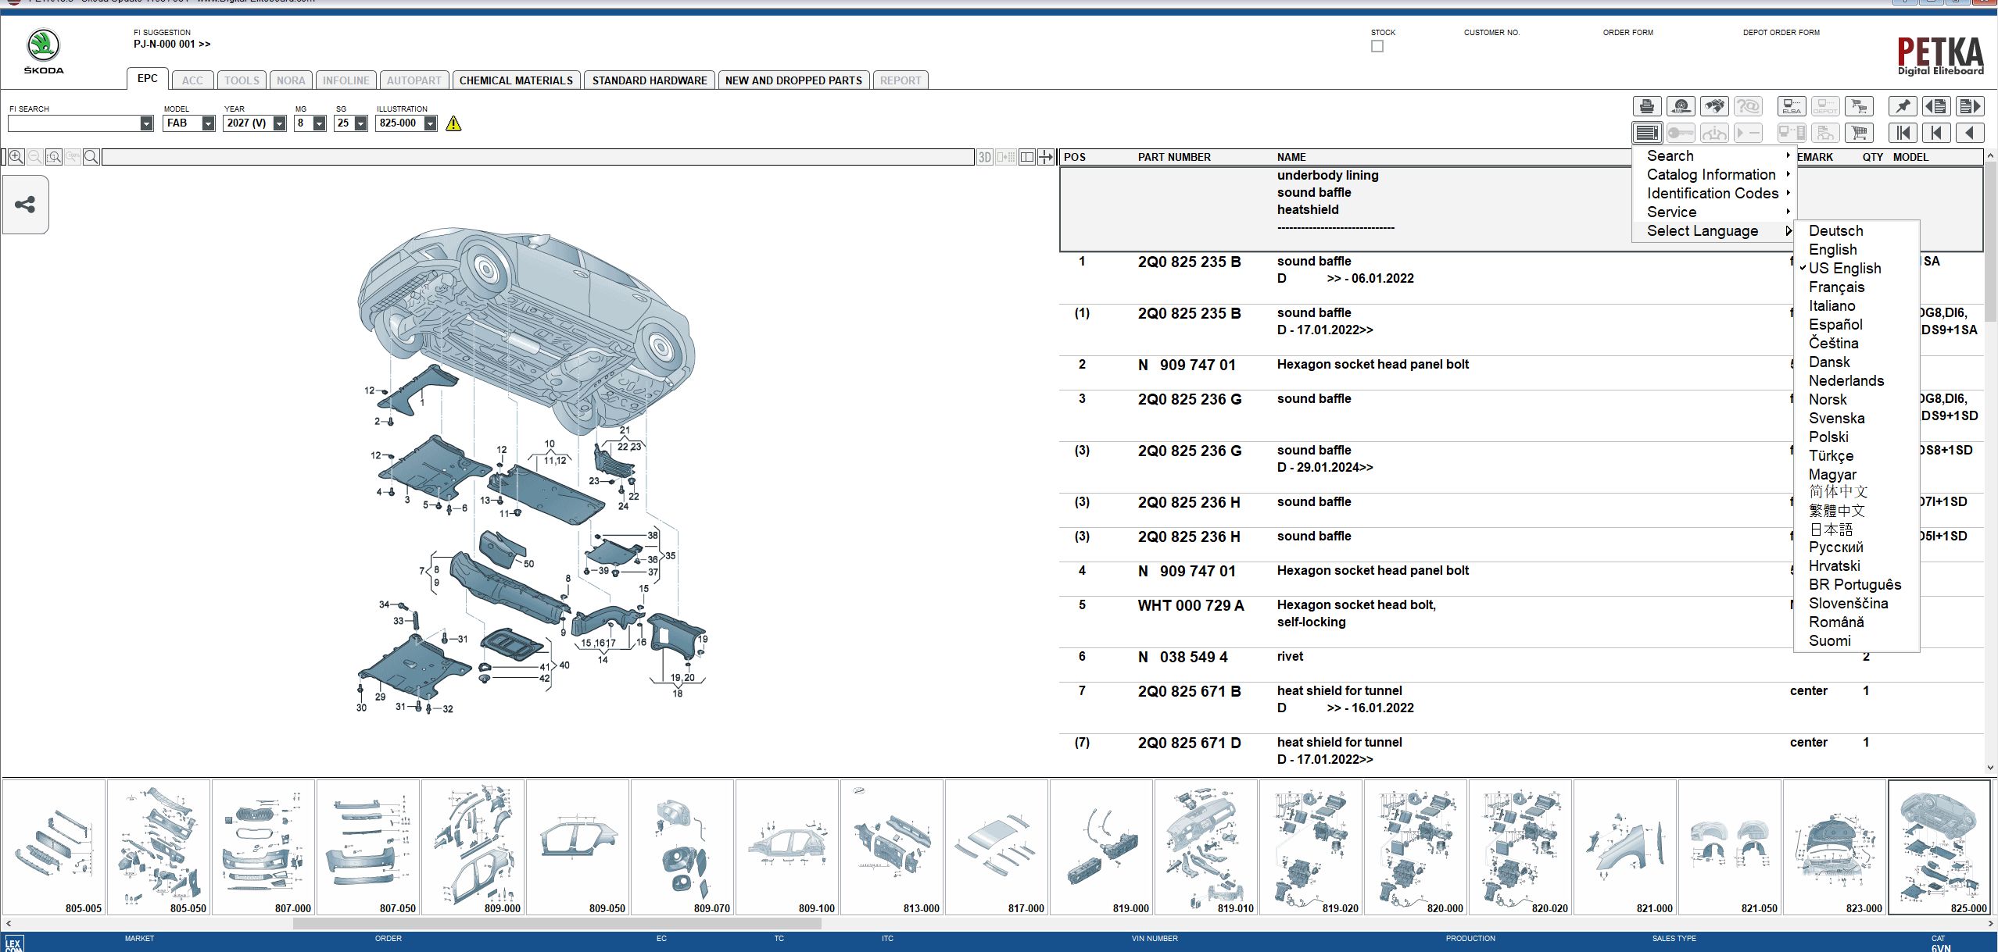Select the pin bookmark icon
Screen dimensions: 1998x952
[x=1904, y=106]
